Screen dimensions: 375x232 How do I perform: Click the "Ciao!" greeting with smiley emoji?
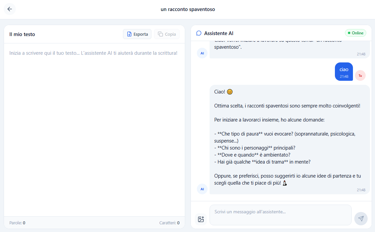(223, 92)
